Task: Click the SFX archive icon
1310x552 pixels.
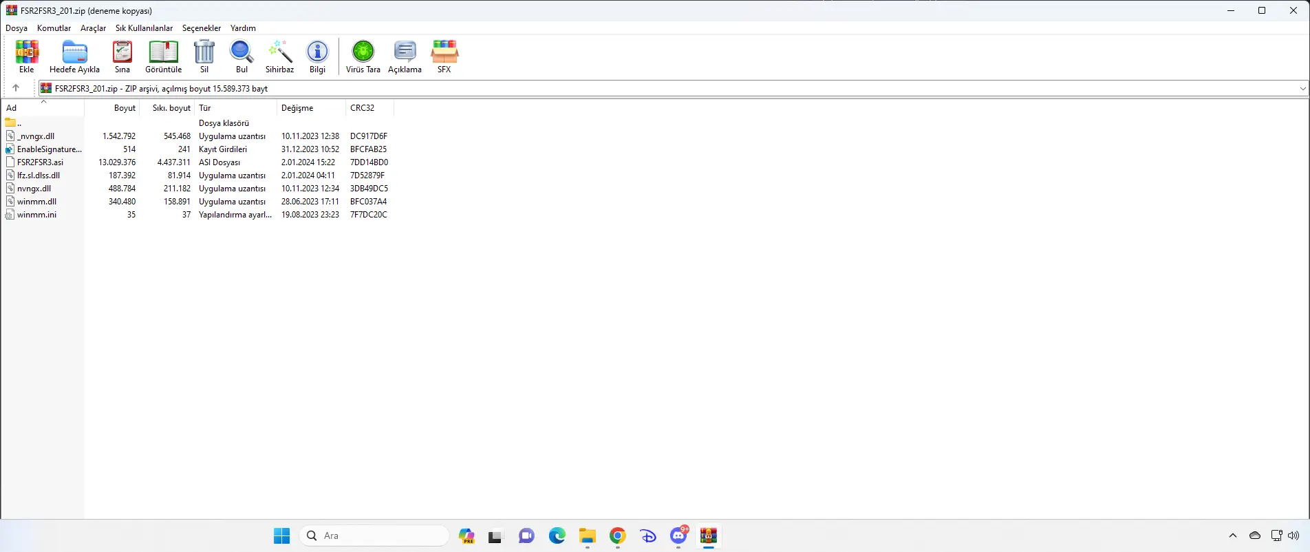Action: tap(444, 56)
